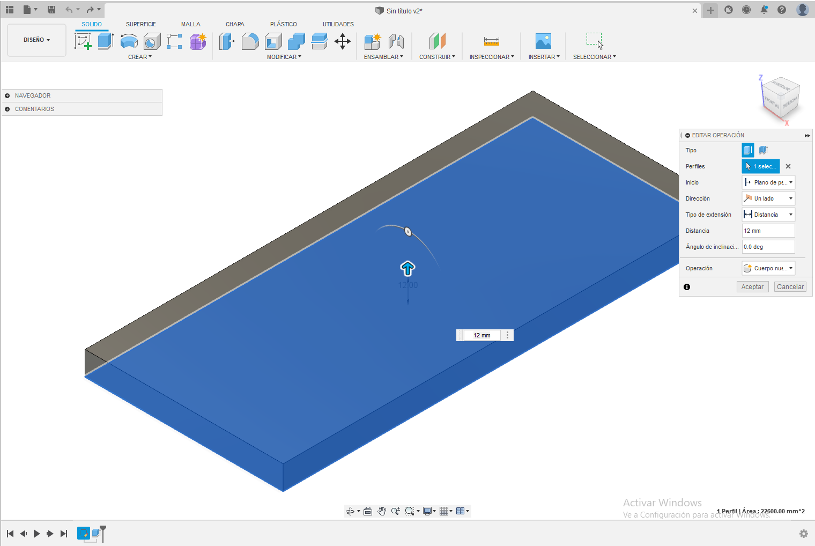The width and height of the screenshot is (815, 546).
Task: Expand the NAVEGADOR panel
Action: pos(8,95)
